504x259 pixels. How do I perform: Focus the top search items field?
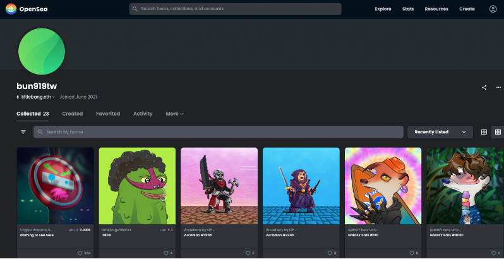pyautogui.click(x=236, y=9)
